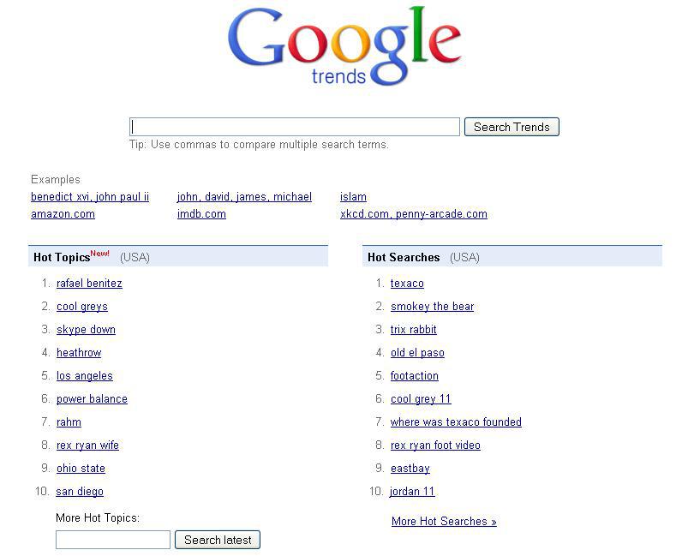Select 'smokey the bear' hot search
682x556 pixels.
pyautogui.click(x=432, y=307)
